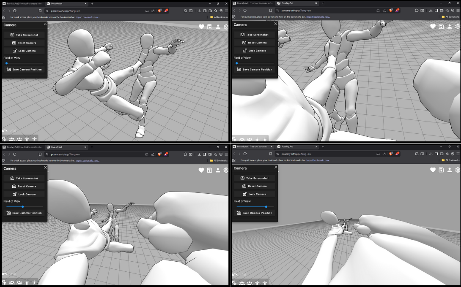Open the user account icon in bottom-left window

[x=218, y=170]
